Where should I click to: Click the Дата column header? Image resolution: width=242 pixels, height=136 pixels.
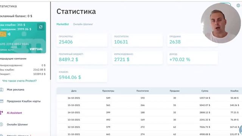pos(74,91)
